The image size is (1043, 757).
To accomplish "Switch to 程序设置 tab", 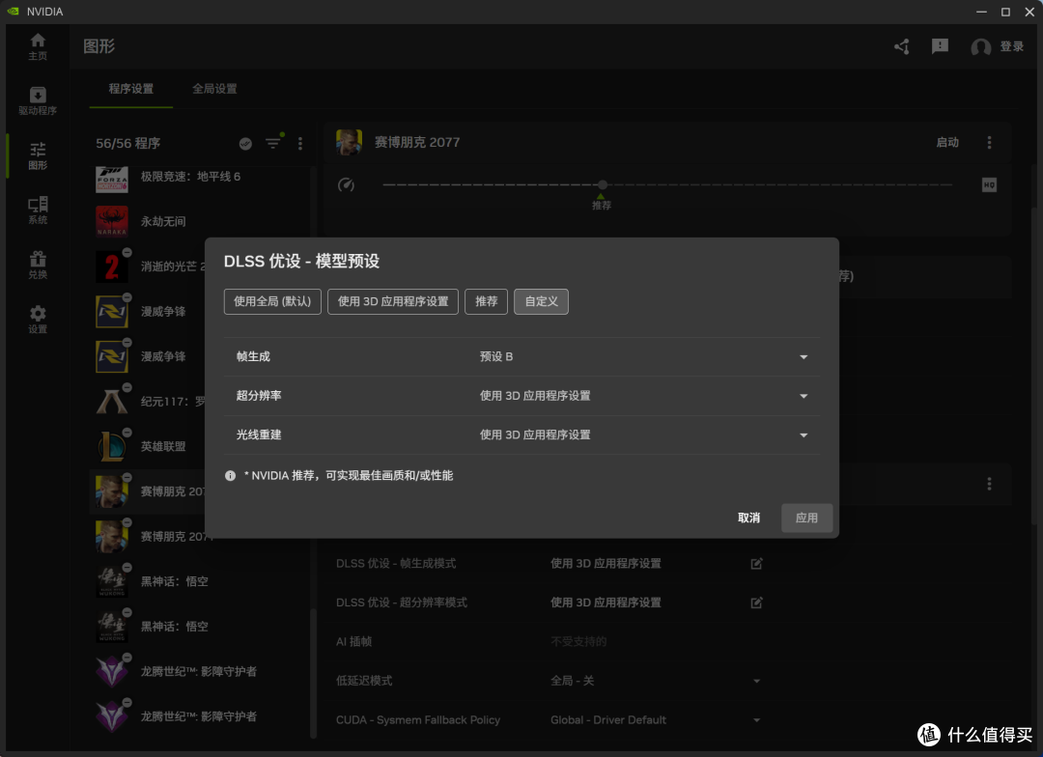I will click(131, 89).
